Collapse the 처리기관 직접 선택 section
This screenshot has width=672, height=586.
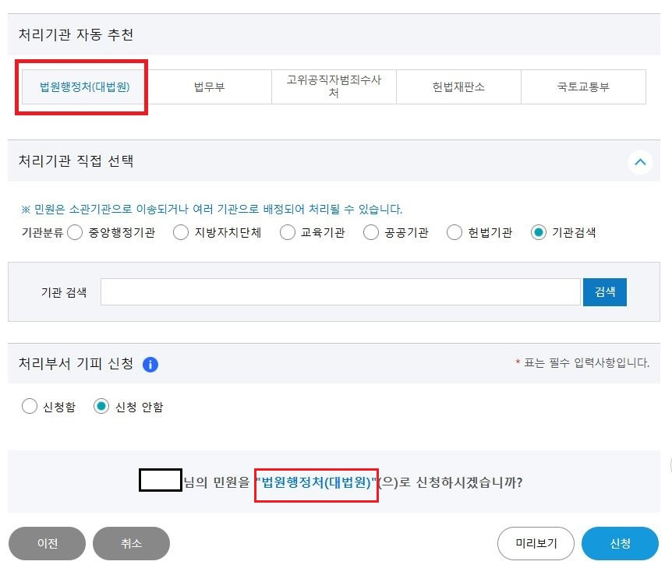pyautogui.click(x=640, y=162)
